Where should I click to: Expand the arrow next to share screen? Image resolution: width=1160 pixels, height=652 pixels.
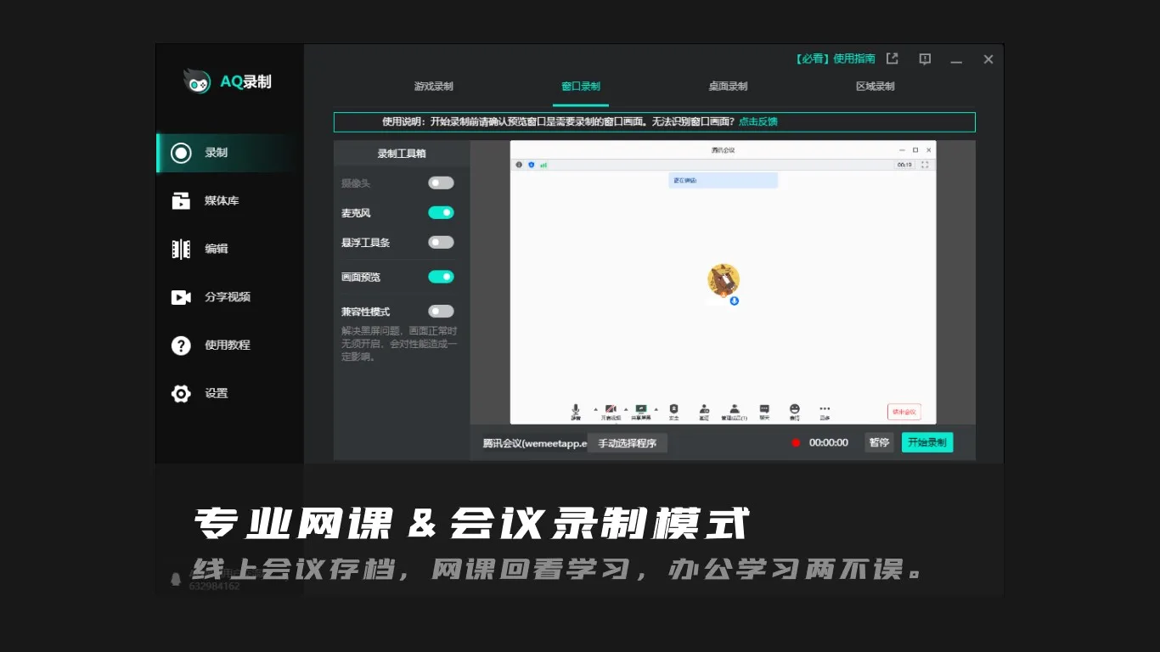tap(656, 408)
